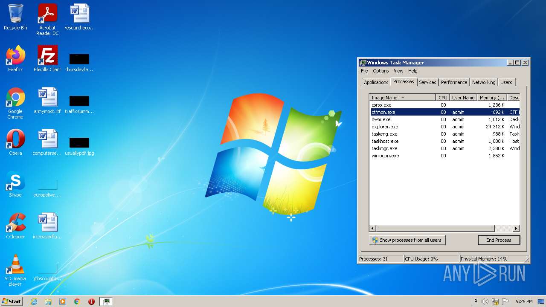Screen dimensions: 546x307
Task: Launch Opera from the taskbar
Action: 91,301
